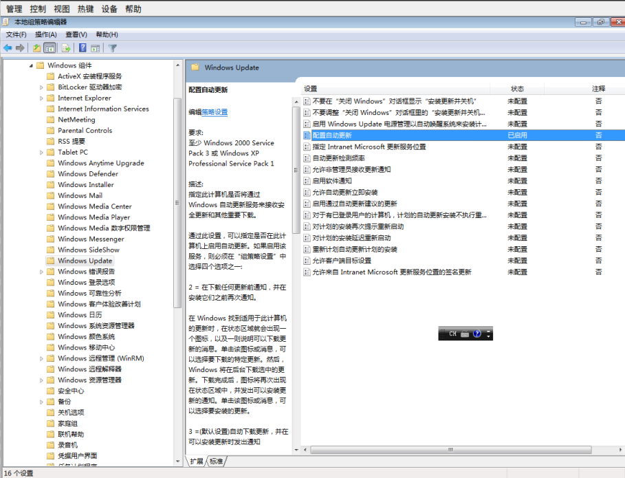Click the policy icon of 自动更新检测频率 row

(307, 158)
